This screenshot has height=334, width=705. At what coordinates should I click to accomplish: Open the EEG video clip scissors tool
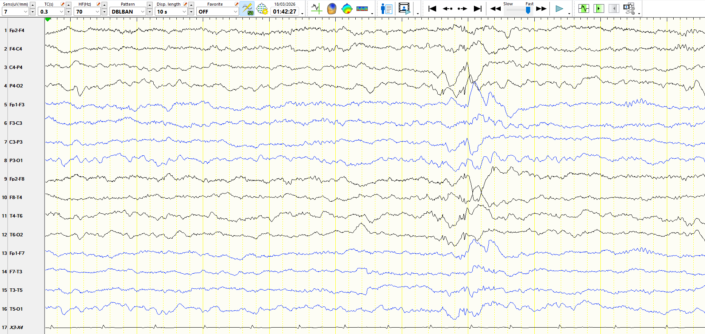pyautogui.click(x=629, y=8)
